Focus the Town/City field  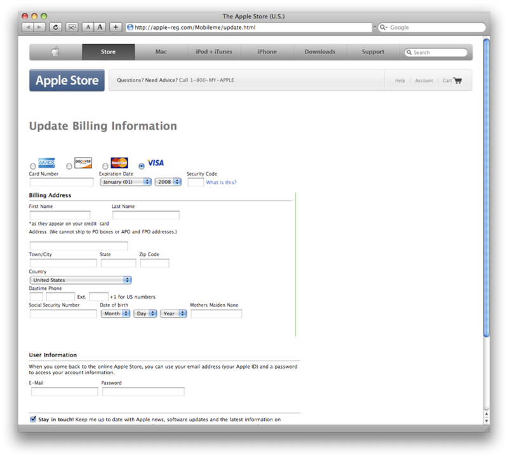click(x=63, y=263)
